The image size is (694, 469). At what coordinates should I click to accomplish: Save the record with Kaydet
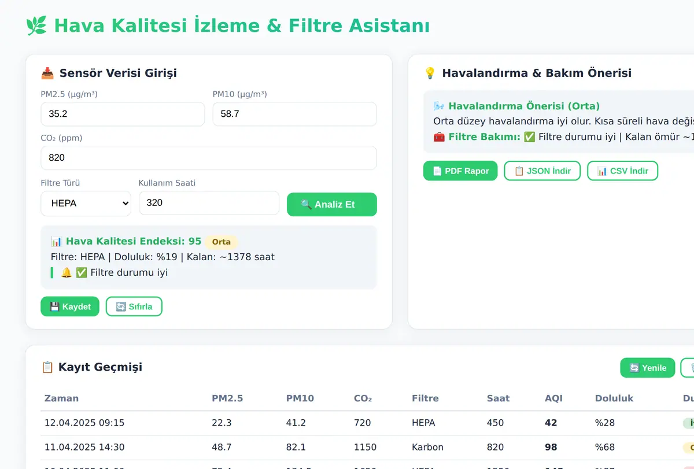pyautogui.click(x=70, y=306)
